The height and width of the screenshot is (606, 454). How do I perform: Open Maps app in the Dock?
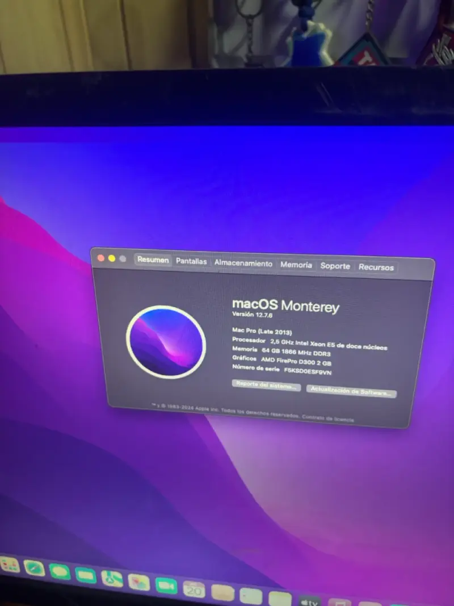click(112, 579)
